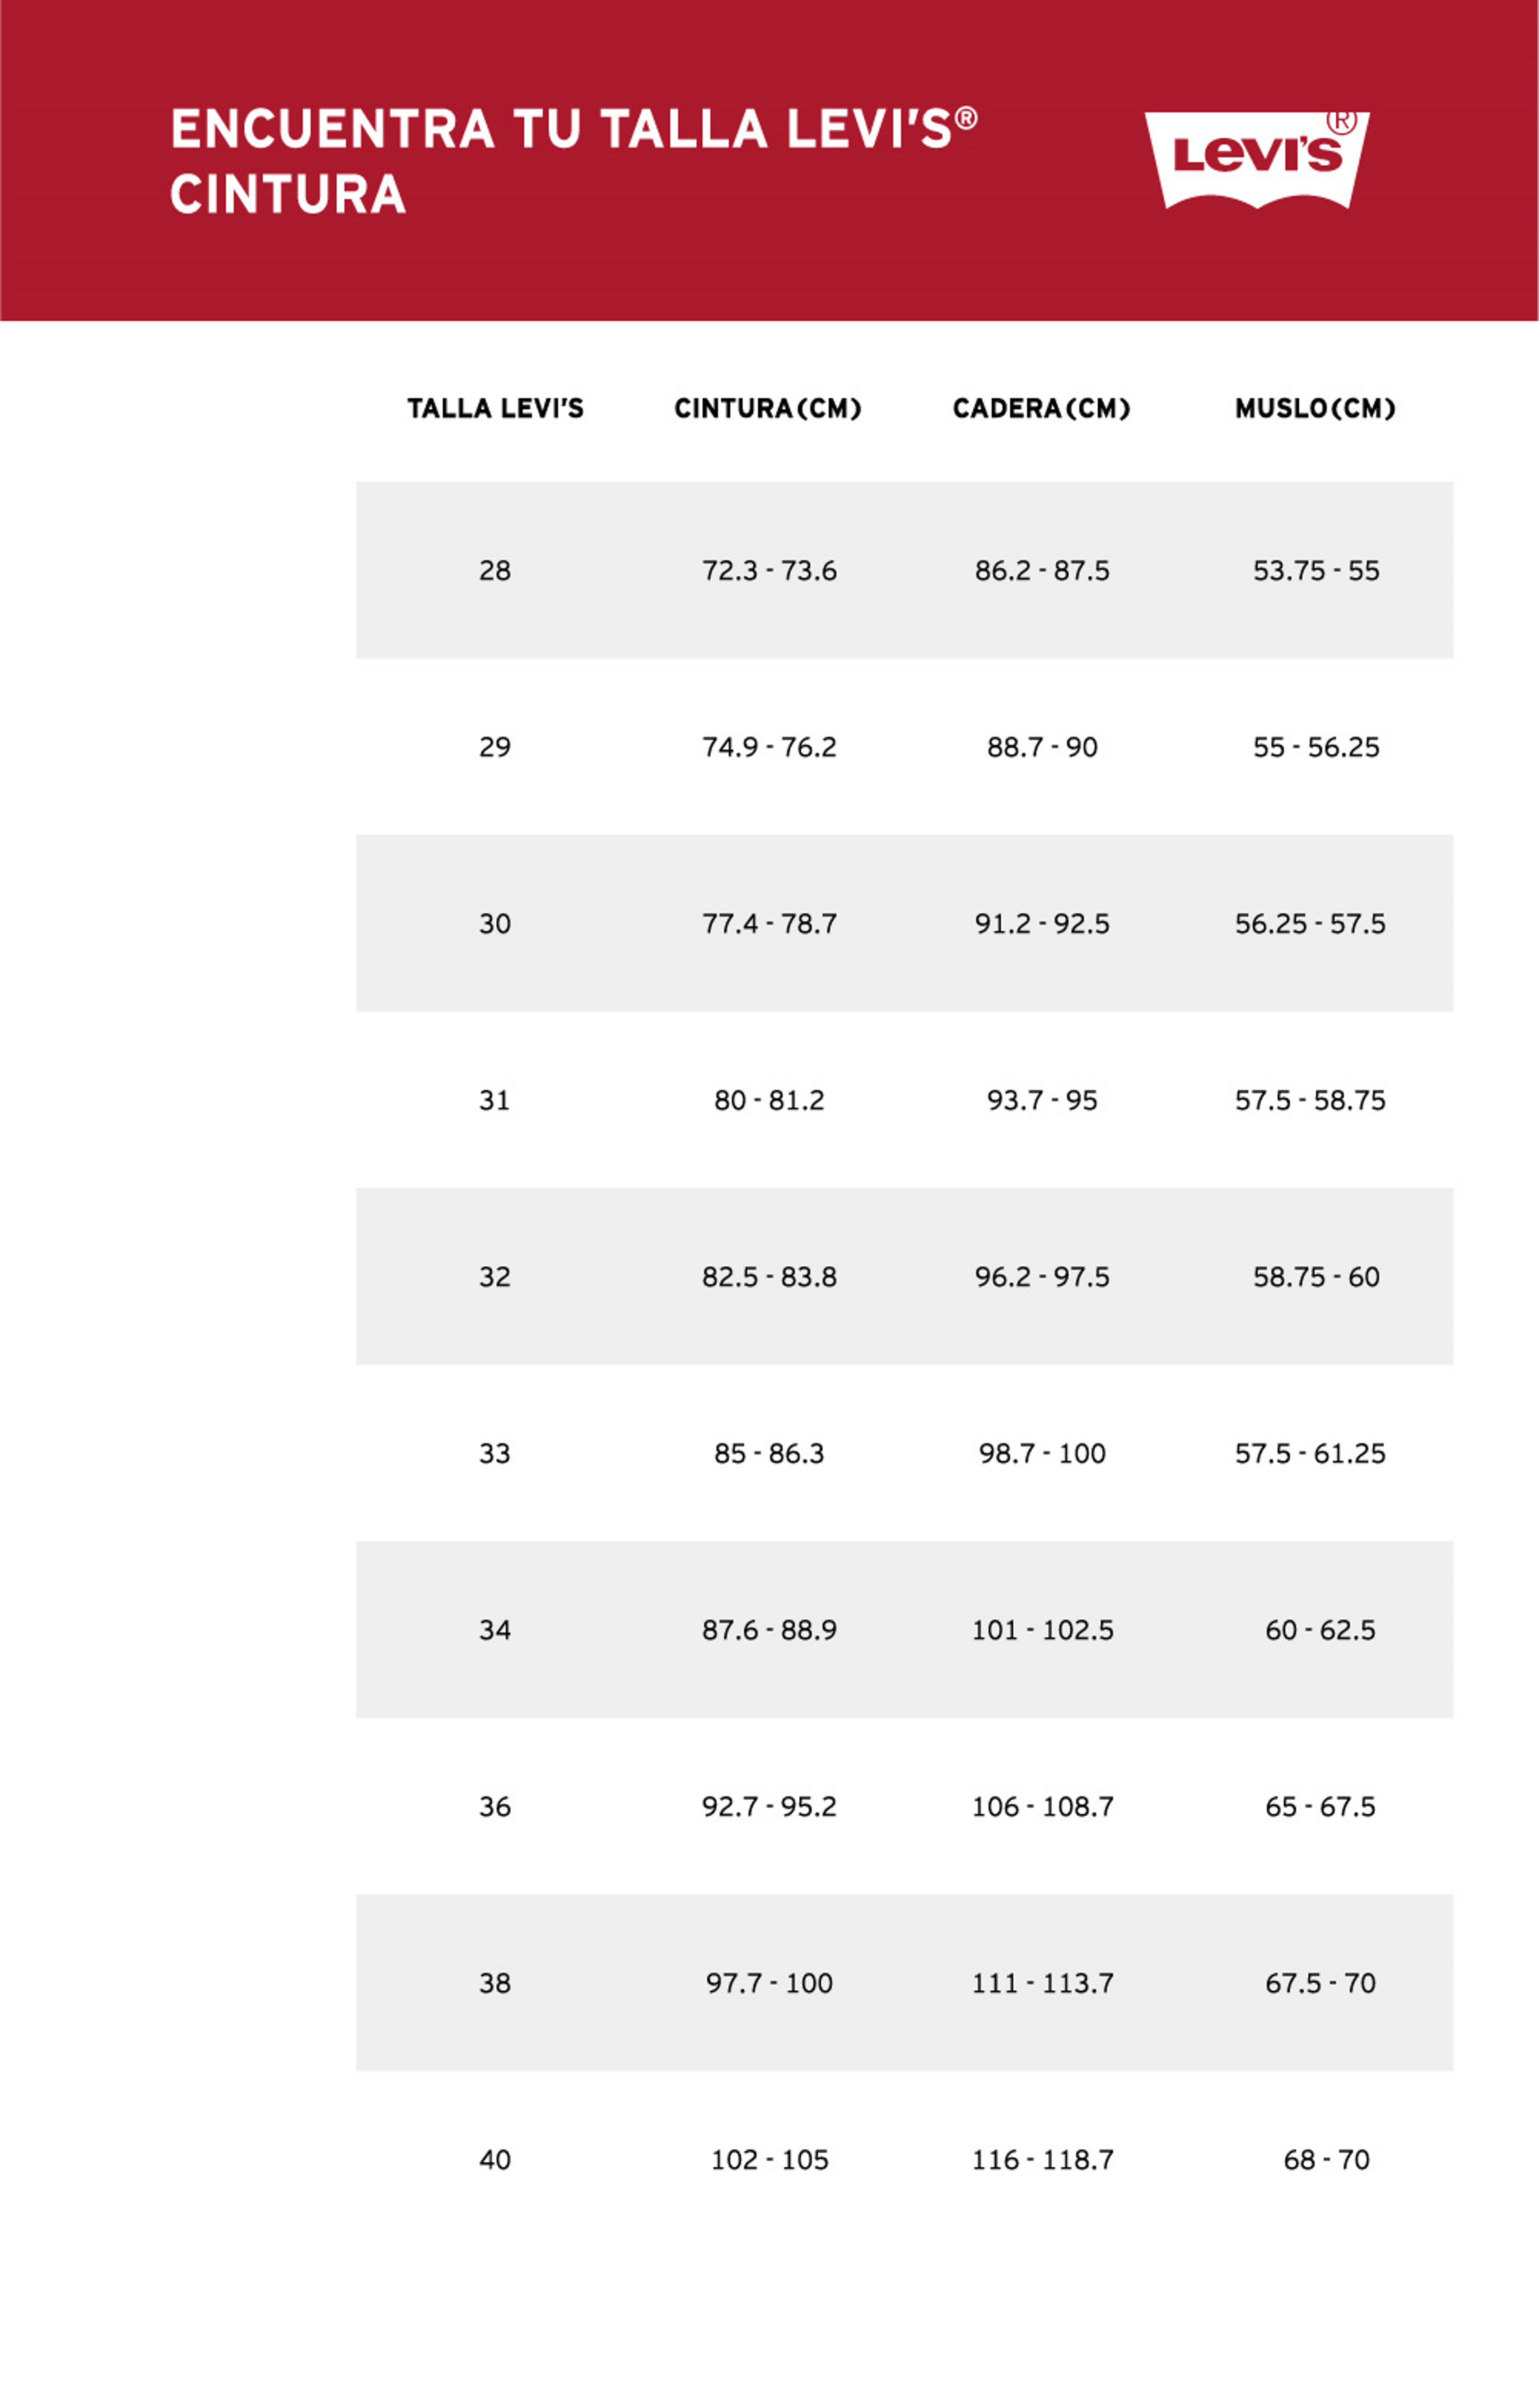Click waist value 74.9 - 76.2
The height and width of the screenshot is (2408, 1539).
click(x=769, y=747)
